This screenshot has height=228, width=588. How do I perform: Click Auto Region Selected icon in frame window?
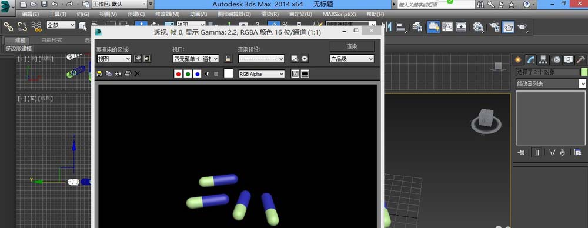point(146,59)
